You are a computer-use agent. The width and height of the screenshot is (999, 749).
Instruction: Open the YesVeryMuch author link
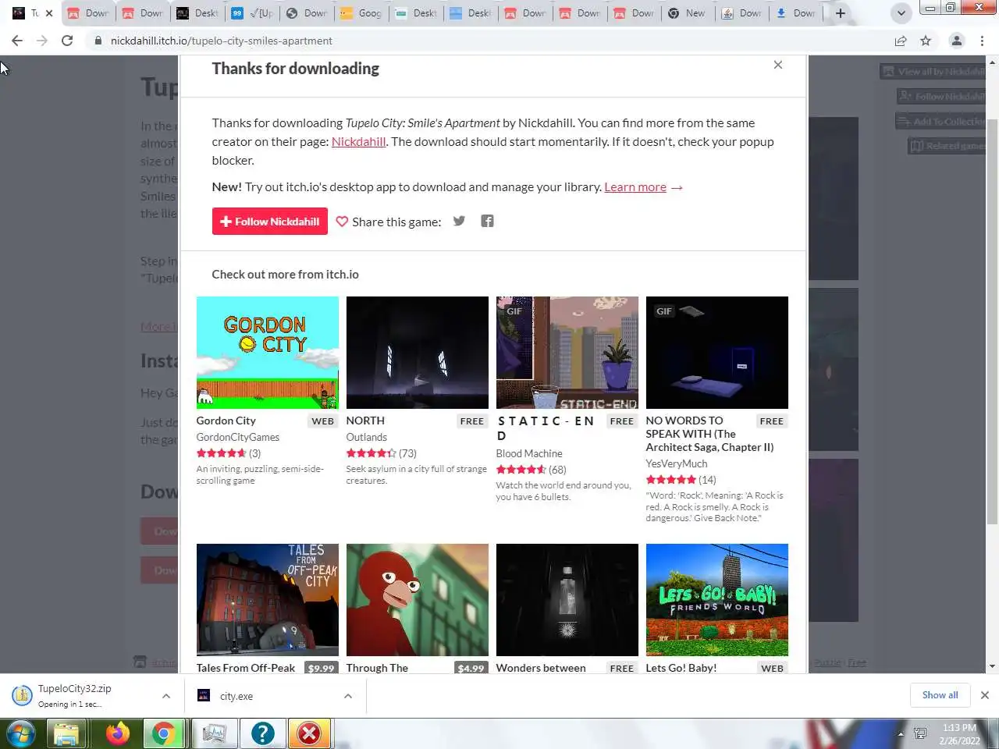click(x=677, y=463)
